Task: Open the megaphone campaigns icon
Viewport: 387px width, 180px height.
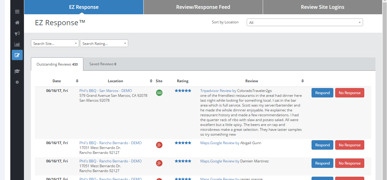Action: coord(17,33)
